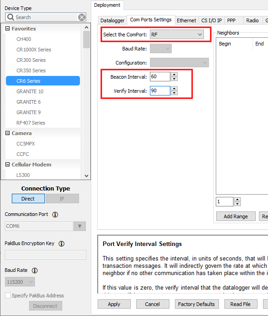Open PakBus Encryption Key info icon
This screenshot has width=268, height=316.
click(61, 244)
